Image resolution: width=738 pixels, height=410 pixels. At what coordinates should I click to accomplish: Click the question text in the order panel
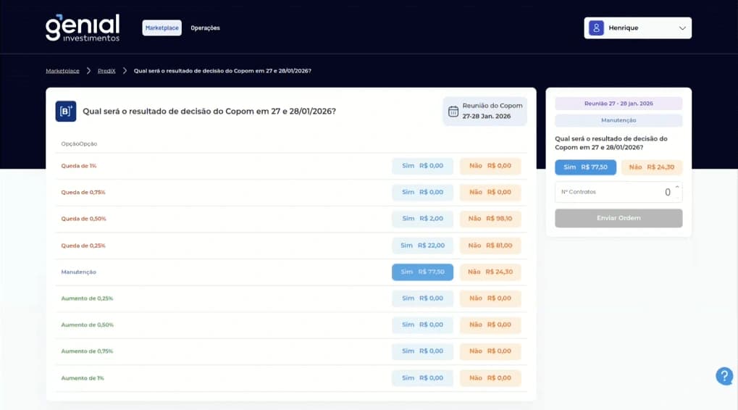611,143
